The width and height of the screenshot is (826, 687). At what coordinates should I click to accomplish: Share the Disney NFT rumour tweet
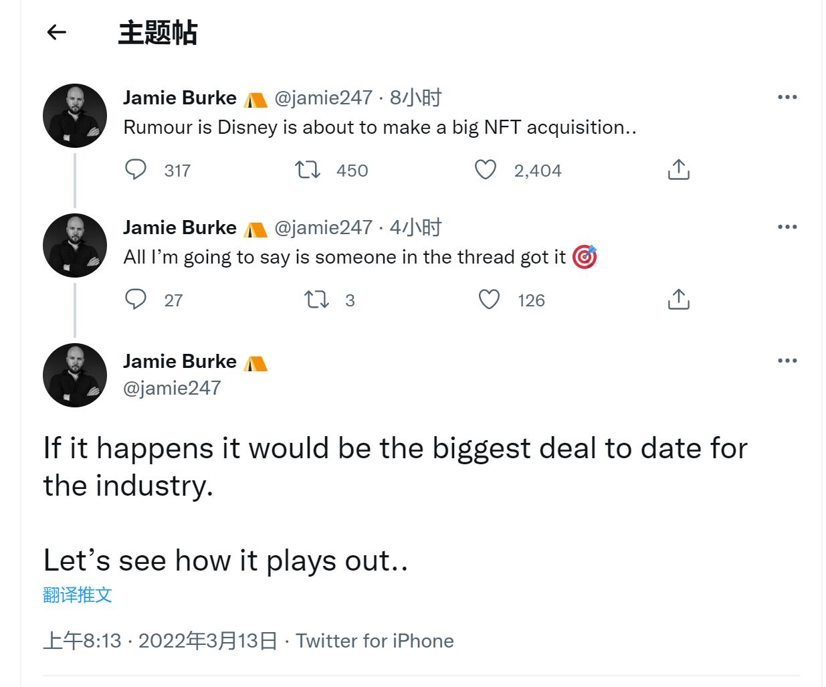pos(678,170)
